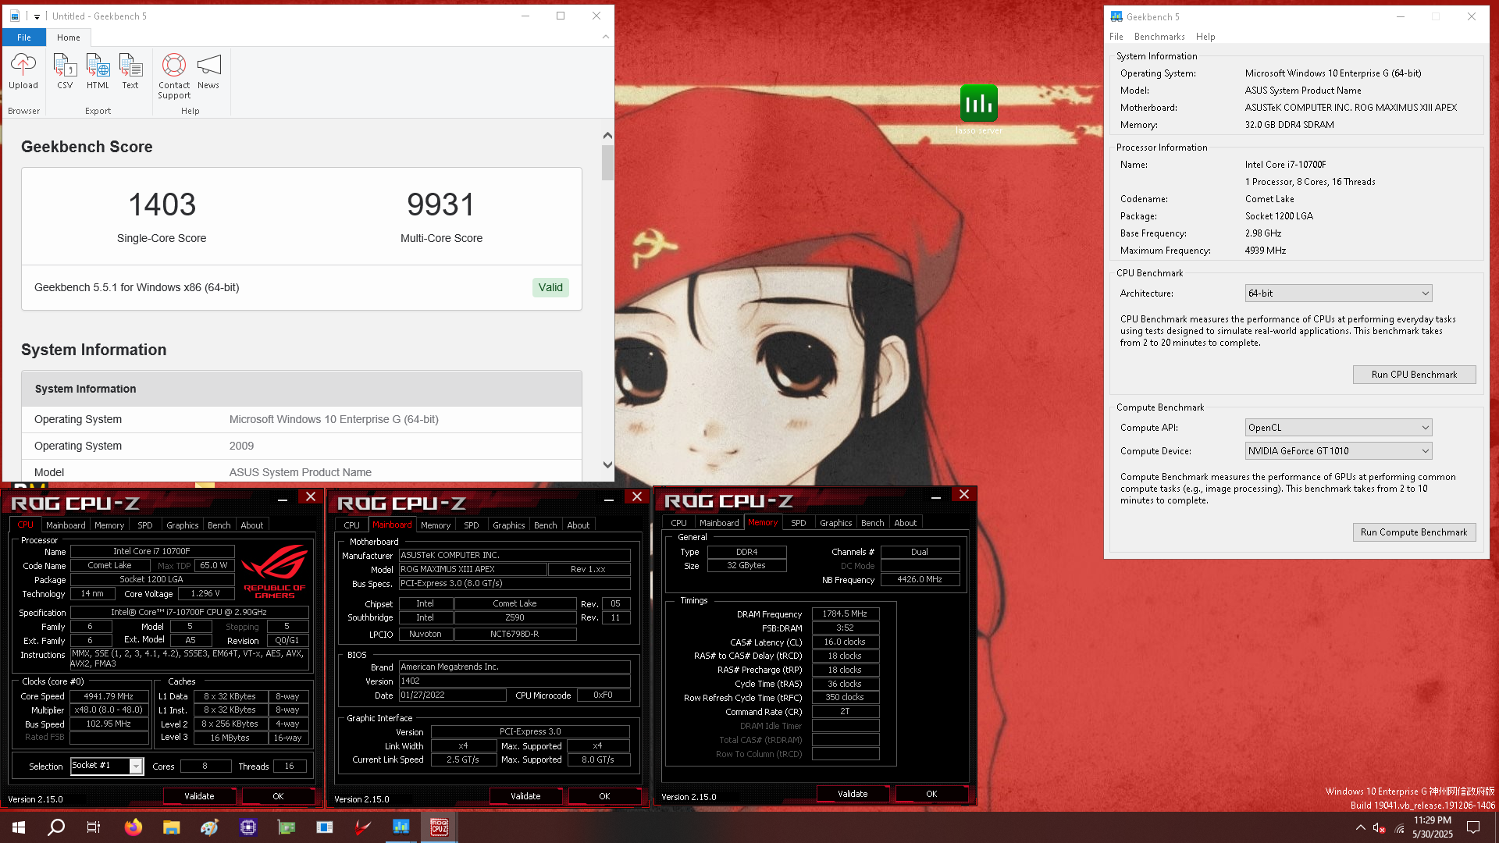Click OK in Memory CPU-Z window
Screen dimensions: 1499x843
point(931,794)
